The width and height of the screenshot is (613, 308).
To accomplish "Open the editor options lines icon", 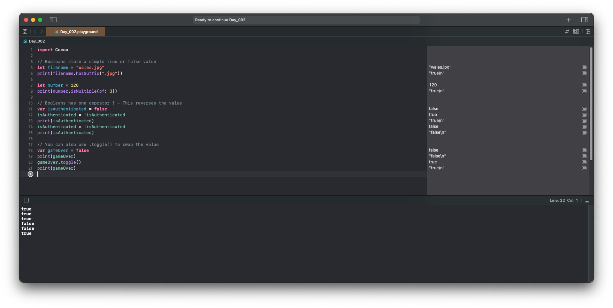I will coord(576,31).
